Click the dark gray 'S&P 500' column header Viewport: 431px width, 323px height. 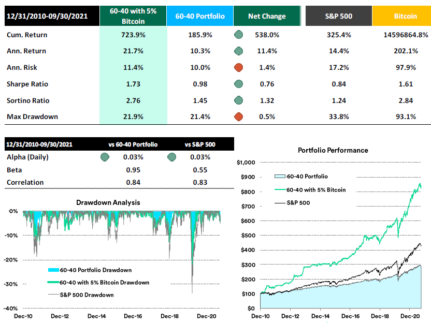[x=339, y=16]
